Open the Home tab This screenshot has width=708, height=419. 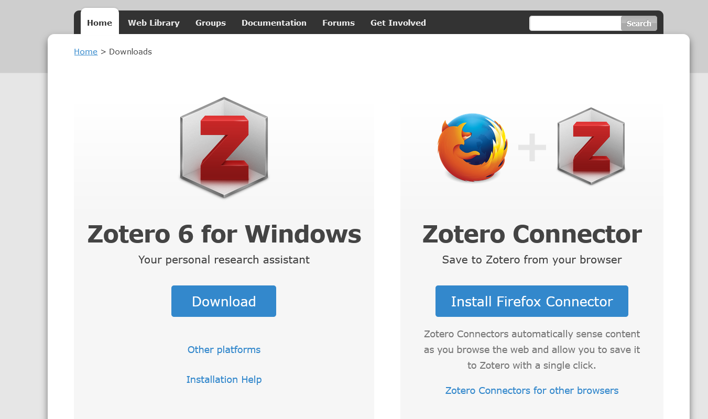pos(100,23)
